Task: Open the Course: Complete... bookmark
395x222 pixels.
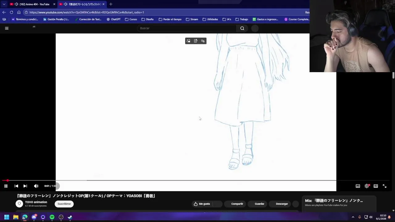Action: tap(297, 19)
